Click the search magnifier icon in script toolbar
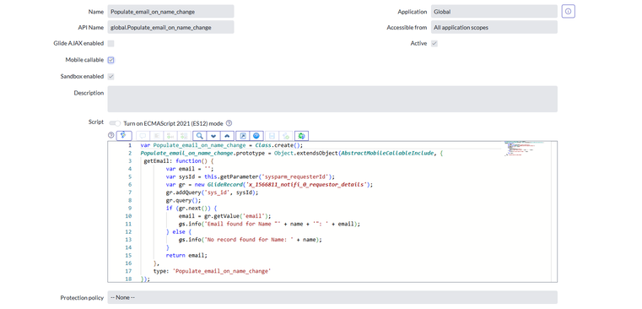This screenshot has width=642, height=309. coord(199,136)
